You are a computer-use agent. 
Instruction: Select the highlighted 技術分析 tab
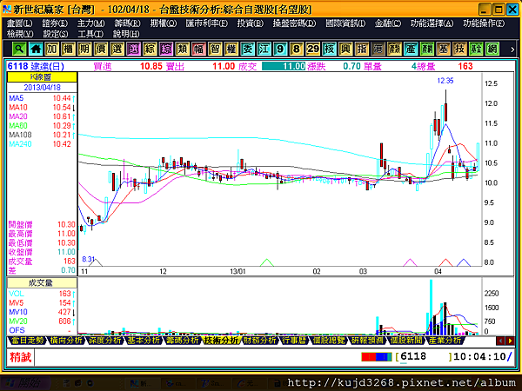tap(221, 340)
